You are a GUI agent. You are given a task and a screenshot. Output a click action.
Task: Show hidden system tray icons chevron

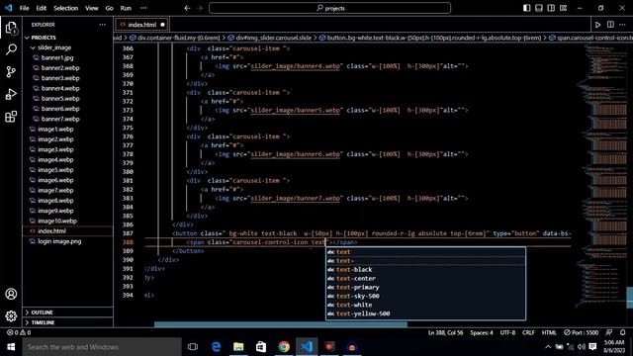(x=548, y=347)
